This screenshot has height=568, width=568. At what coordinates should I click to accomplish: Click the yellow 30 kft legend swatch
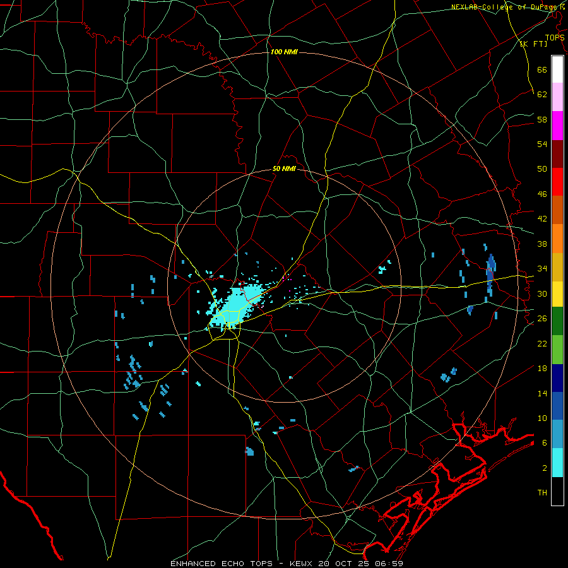(x=557, y=294)
